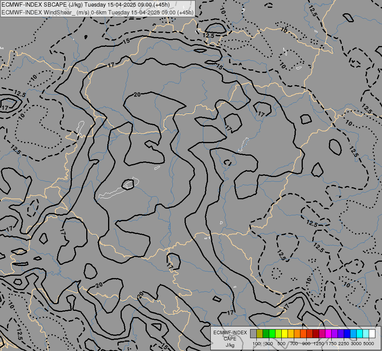Click the legend value '900'
The width and height of the screenshot is (382, 351).
click(306, 344)
